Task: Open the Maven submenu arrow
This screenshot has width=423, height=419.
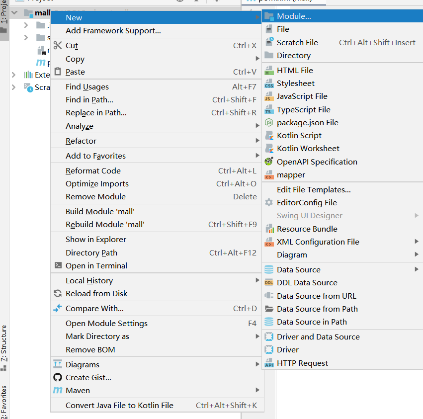Action: point(257,390)
